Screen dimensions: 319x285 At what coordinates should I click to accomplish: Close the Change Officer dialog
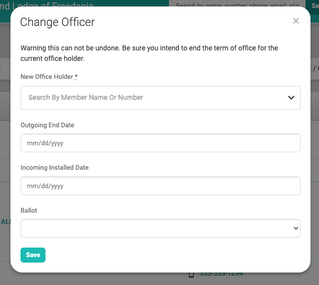[296, 21]
